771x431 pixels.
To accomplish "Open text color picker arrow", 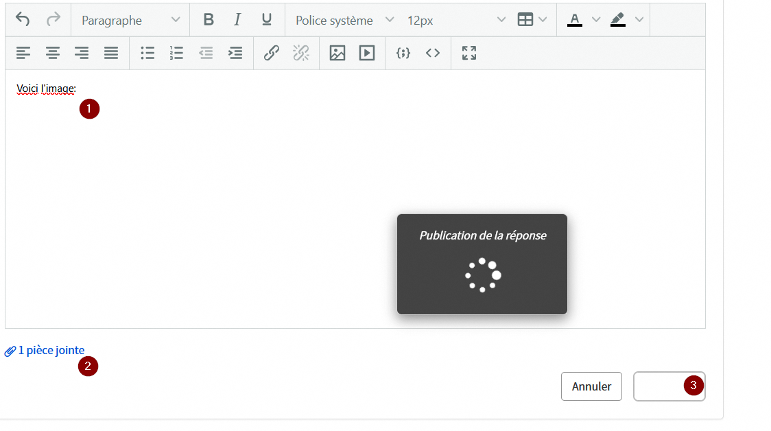I will tap(595, 20).
